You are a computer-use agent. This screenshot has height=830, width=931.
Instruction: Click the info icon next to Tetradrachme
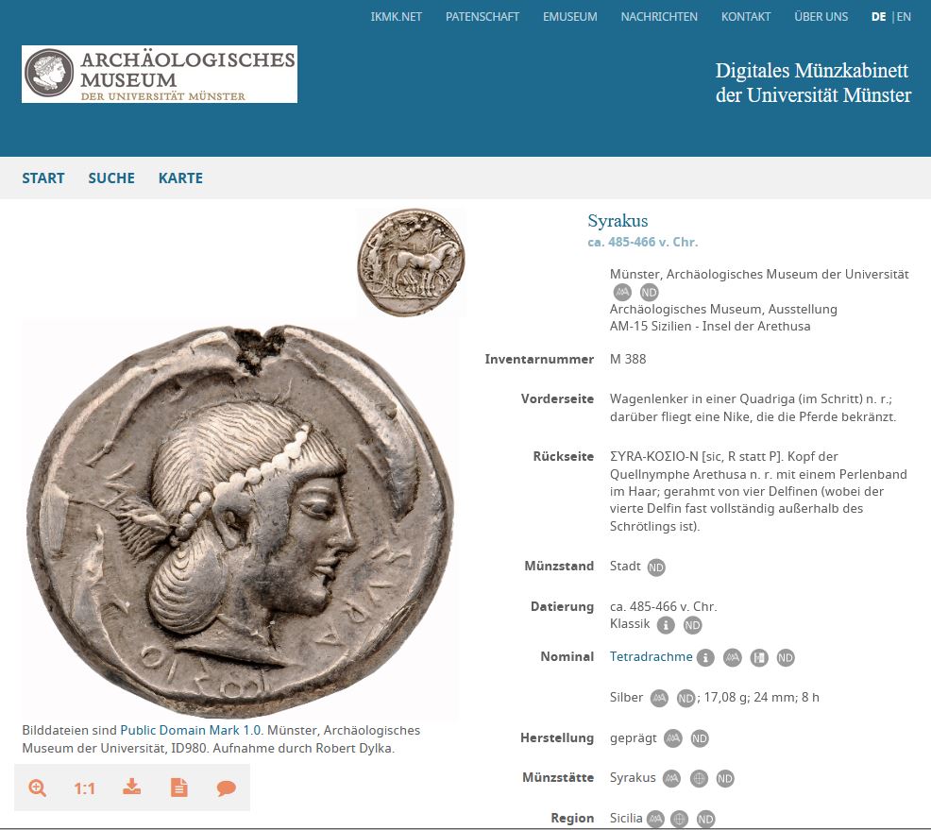705,658
